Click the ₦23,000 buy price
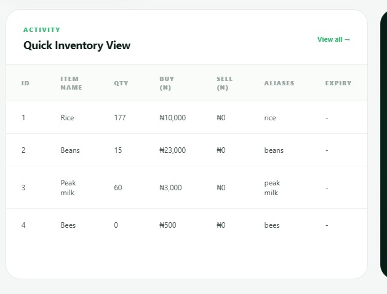This screenshot has width=387, height=294. point(172,150)
